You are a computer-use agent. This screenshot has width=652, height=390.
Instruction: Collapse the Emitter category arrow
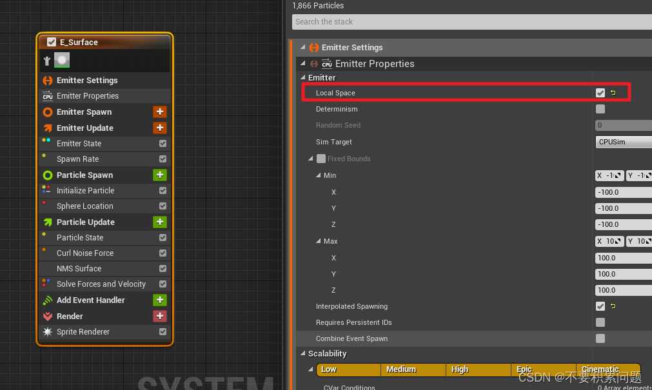[302, 77]
